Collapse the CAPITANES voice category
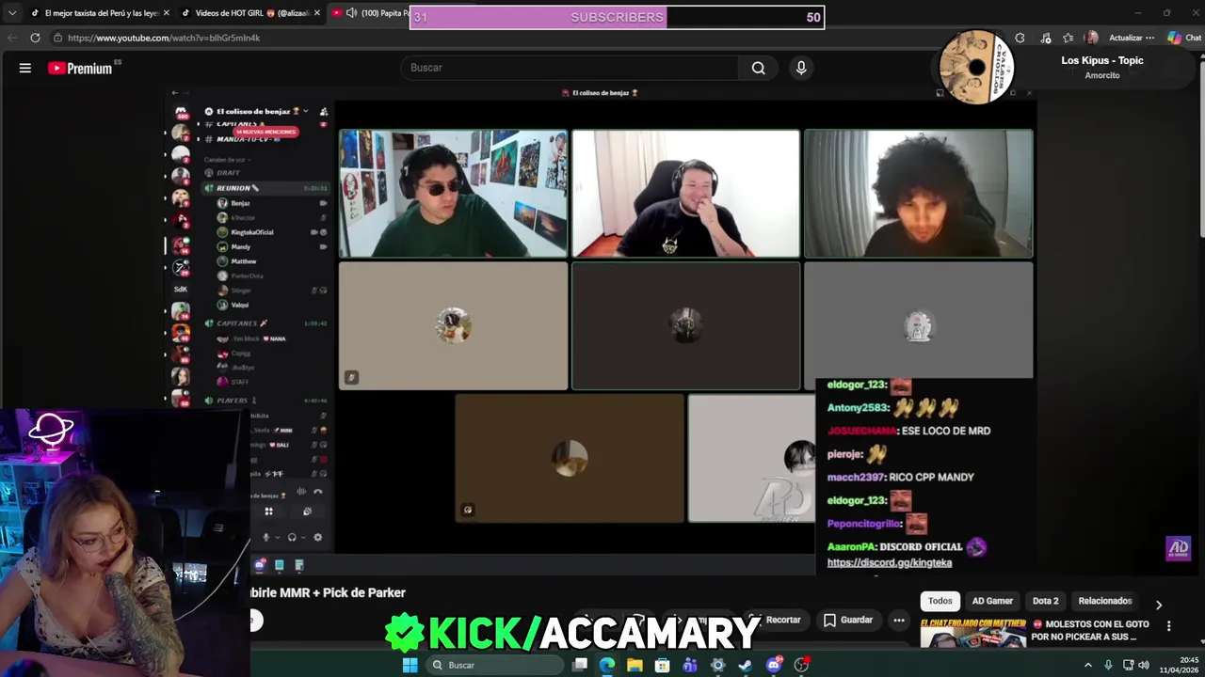Image resolution: width=1205 pixels, height=677 pixels. pyautogui.click(x=237, y=323)
